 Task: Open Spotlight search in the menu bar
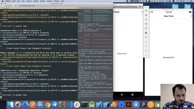click(188, 1)
